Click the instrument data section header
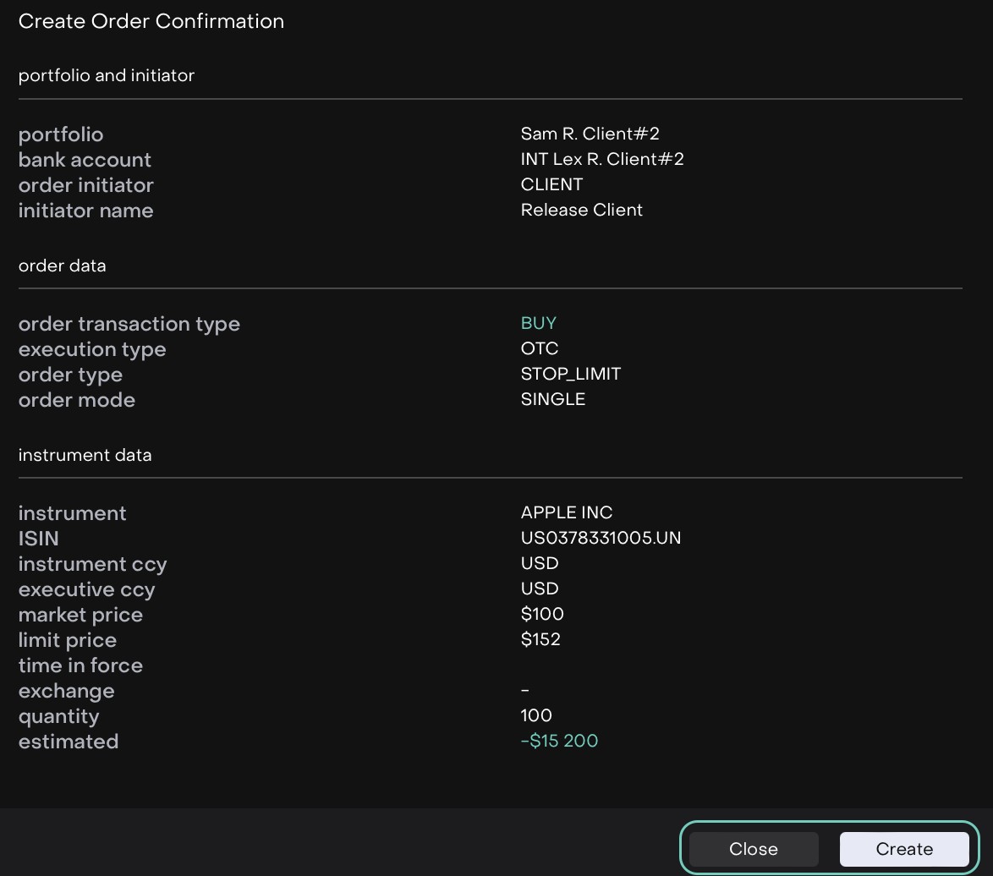This screenshot has width=993, height=876. tap(85, 455)
